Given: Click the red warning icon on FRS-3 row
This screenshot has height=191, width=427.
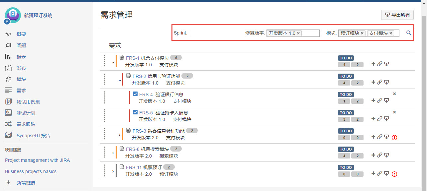Looking at the screenshot, I should [394, 137].
